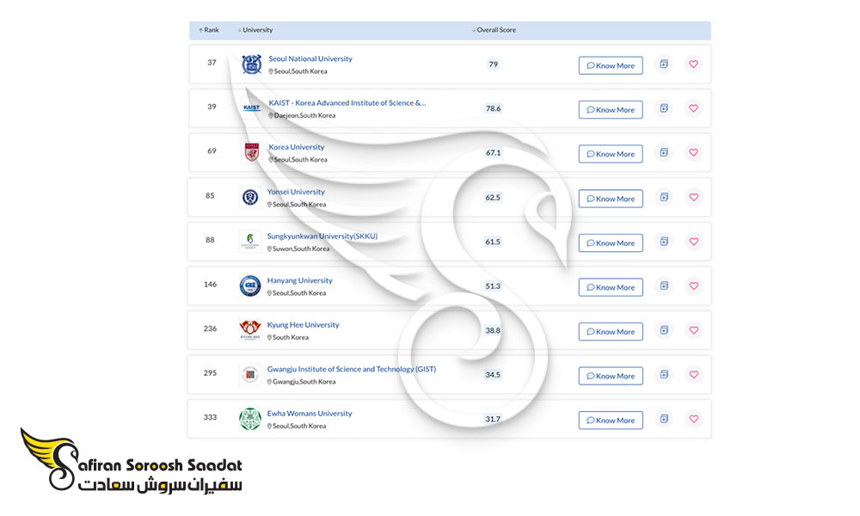
Task: Add Ewha Womans University to compare list
Action: pyautogui.click(x=664, y=419)
